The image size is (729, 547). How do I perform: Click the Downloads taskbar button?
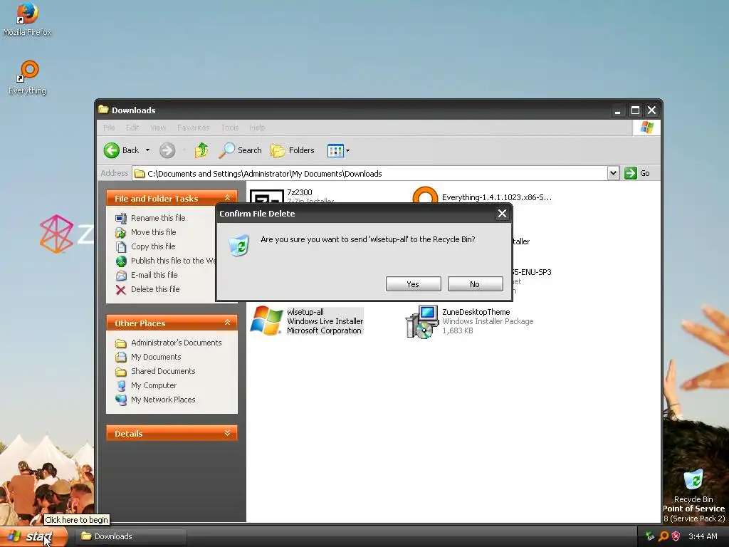pos(130,536)
